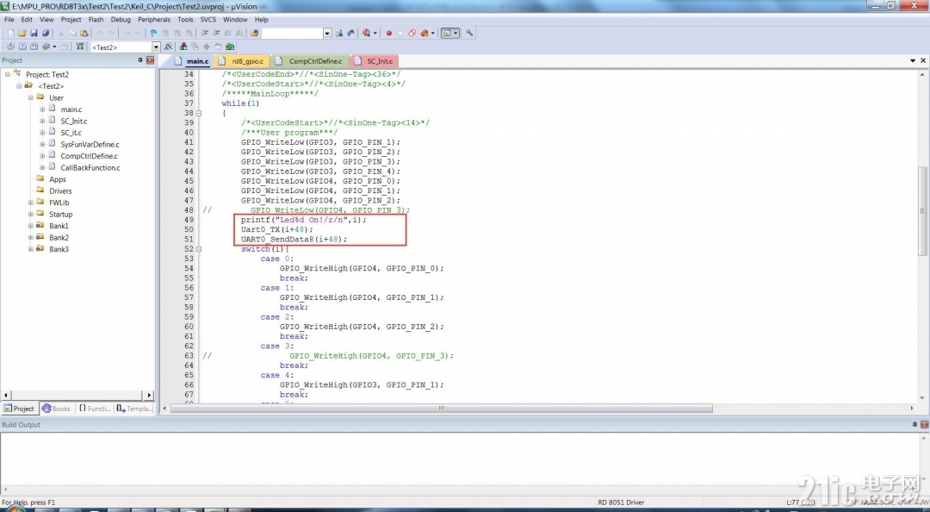930x512 pixels.
Task: Click the editor vertical scrollbar down arrow
Action: tap(922, 398)
